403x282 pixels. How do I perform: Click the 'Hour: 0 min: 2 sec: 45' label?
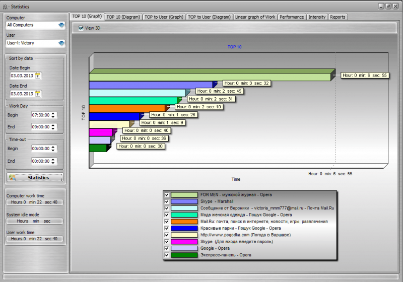(219, 91)
